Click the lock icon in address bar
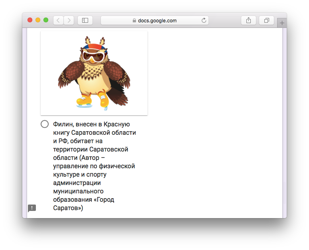The height and width of the screenshot is (250, 309). [x=134, y=21]
